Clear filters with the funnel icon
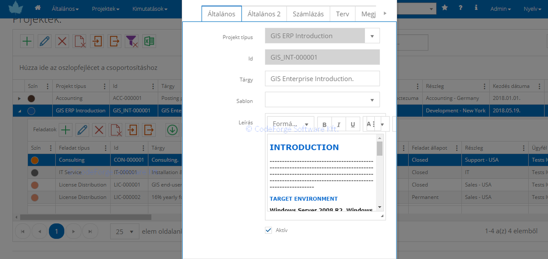The image size is (548, 259). (x=132, y=41)
